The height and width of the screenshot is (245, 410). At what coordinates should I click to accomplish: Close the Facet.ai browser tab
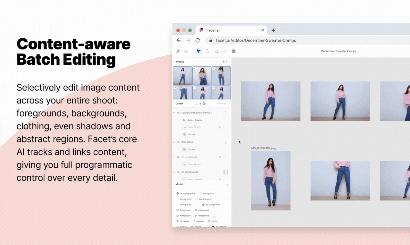click(x=263, y=30)
